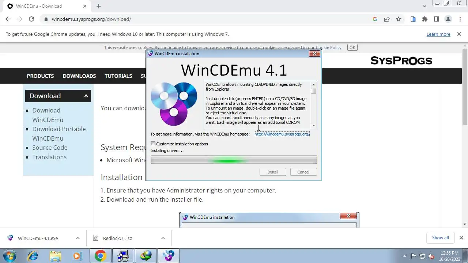Open Download Portable WinCDEmu sidebar link
Viewport: 468px width, 263px height.
coord(59,134)
